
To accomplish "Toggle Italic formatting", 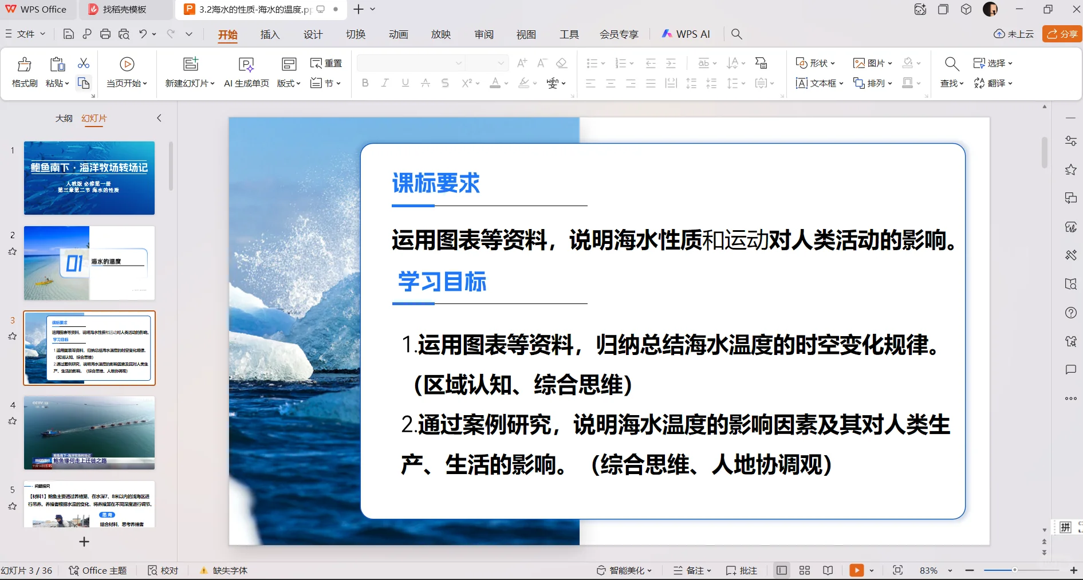I will coord(385,83).
